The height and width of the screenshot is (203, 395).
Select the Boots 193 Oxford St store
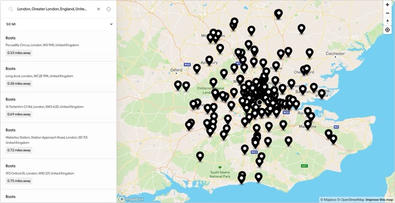pos(59,174)
